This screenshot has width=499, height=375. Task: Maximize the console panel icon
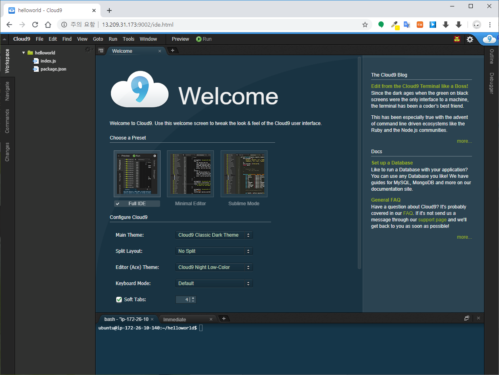467,318
